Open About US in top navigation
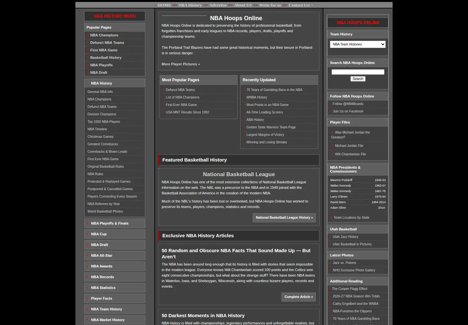Screen dimensions: 468x325 coord(243,5)
